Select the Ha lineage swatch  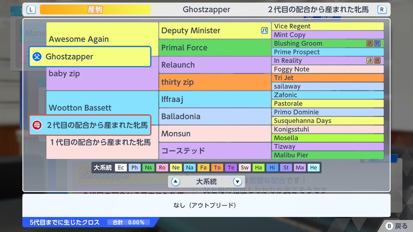[x=258, y=167]
